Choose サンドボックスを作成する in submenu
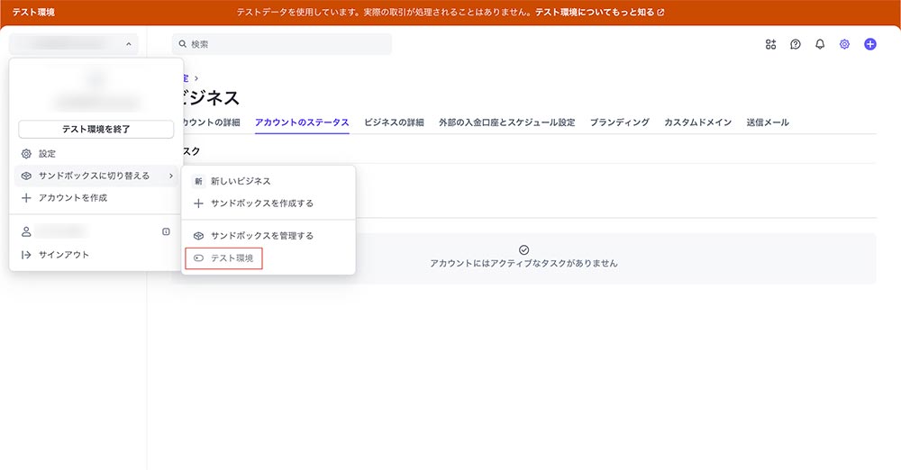 268,203
